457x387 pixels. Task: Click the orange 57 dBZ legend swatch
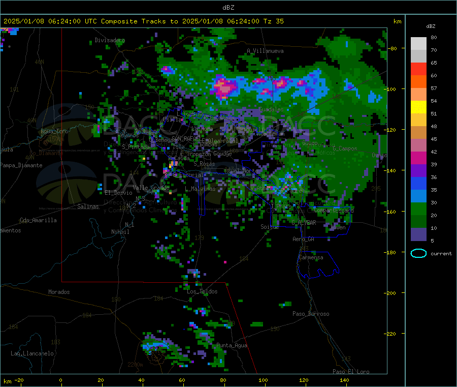(418, 82)
